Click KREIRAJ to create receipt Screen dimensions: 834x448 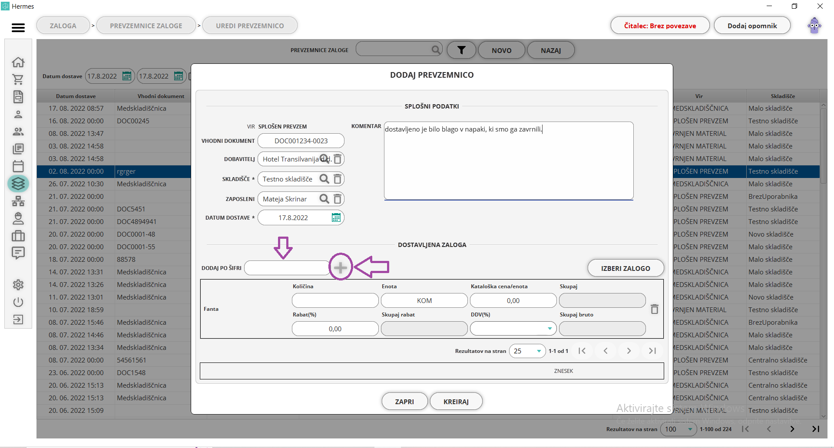(x=456, y=402)
